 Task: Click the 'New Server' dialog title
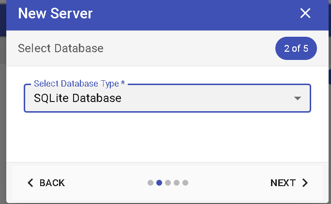tap(55, 14)
